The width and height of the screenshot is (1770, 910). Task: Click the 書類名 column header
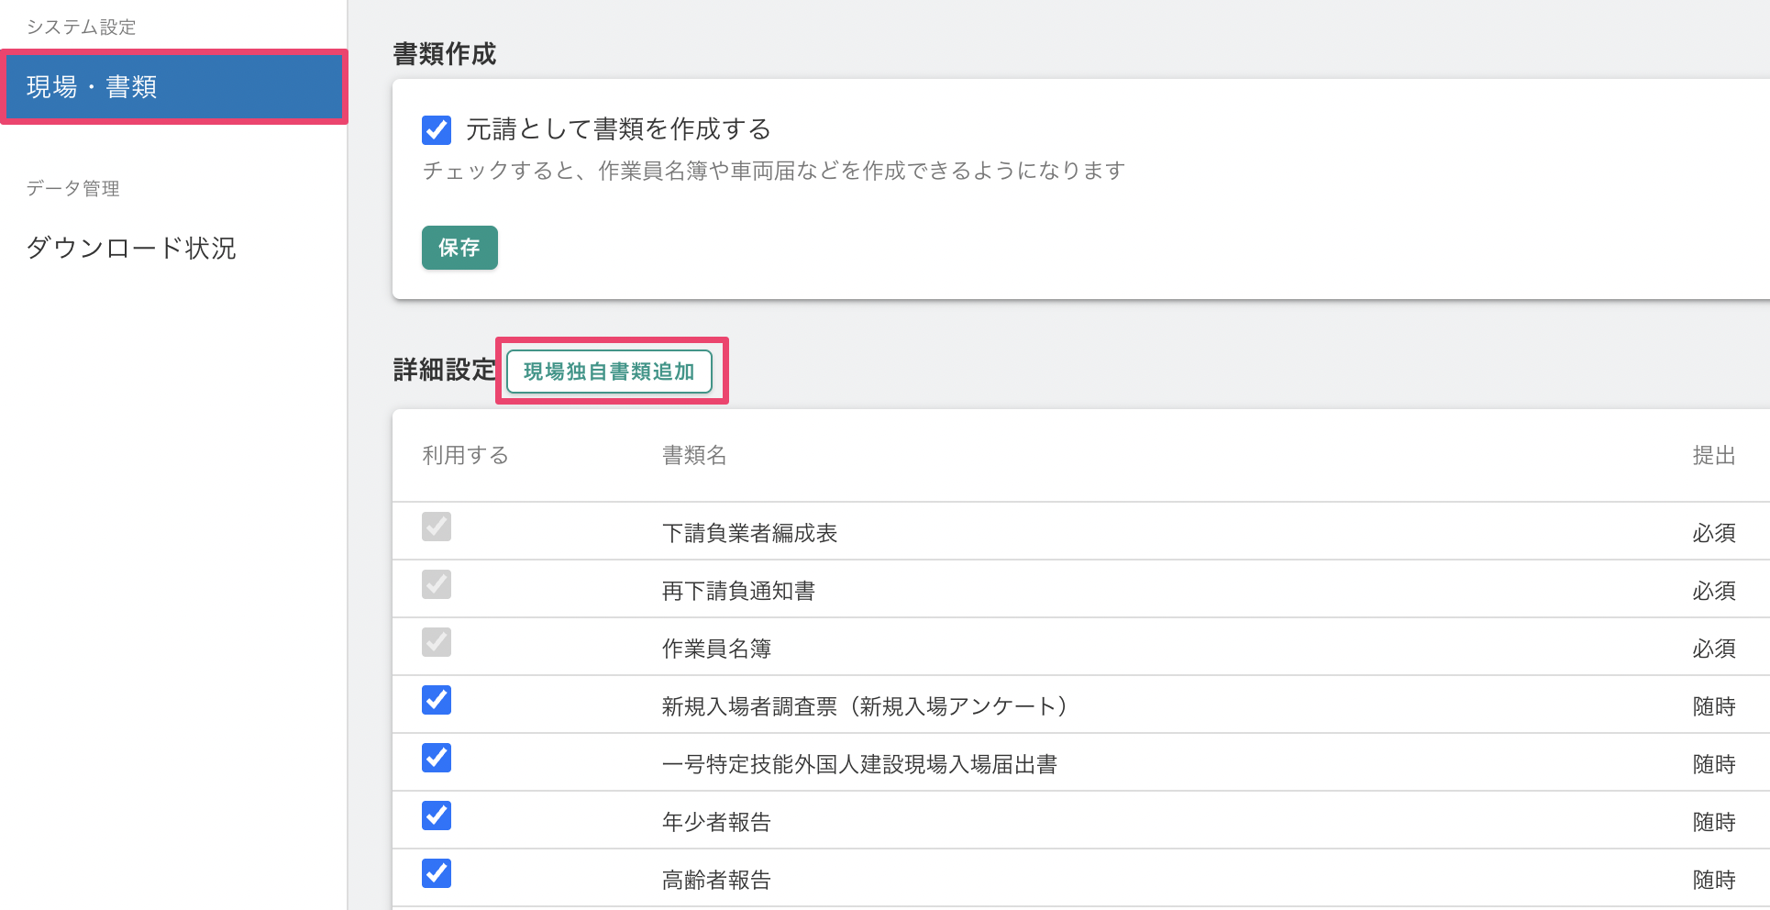point(694,455)
